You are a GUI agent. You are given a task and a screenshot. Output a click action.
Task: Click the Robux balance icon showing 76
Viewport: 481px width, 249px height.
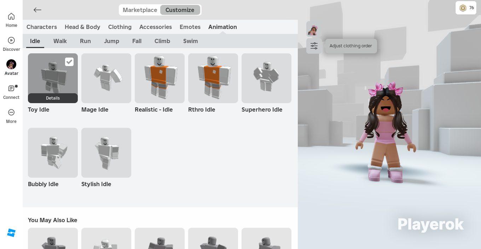(x=466, y=8)
